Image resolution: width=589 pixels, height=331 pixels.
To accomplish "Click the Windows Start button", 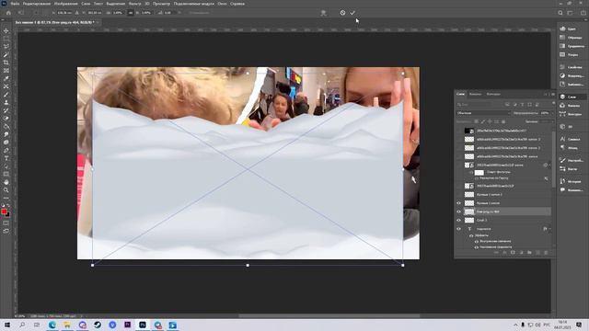I will pyautogui.click(x=7, y=325).
